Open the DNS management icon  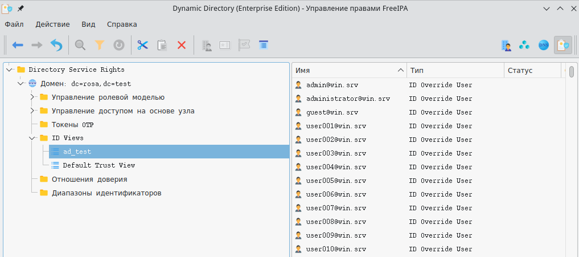544,45
